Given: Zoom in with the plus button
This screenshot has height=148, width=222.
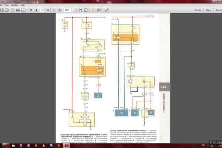Looking at the screenshot, I should click(60, 10).
